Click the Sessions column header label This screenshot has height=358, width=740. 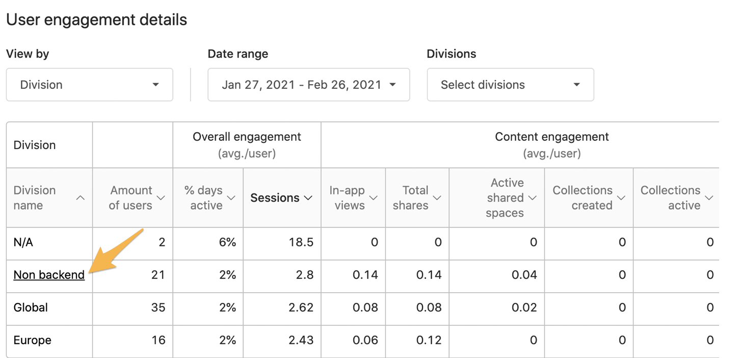click(275, 198)
